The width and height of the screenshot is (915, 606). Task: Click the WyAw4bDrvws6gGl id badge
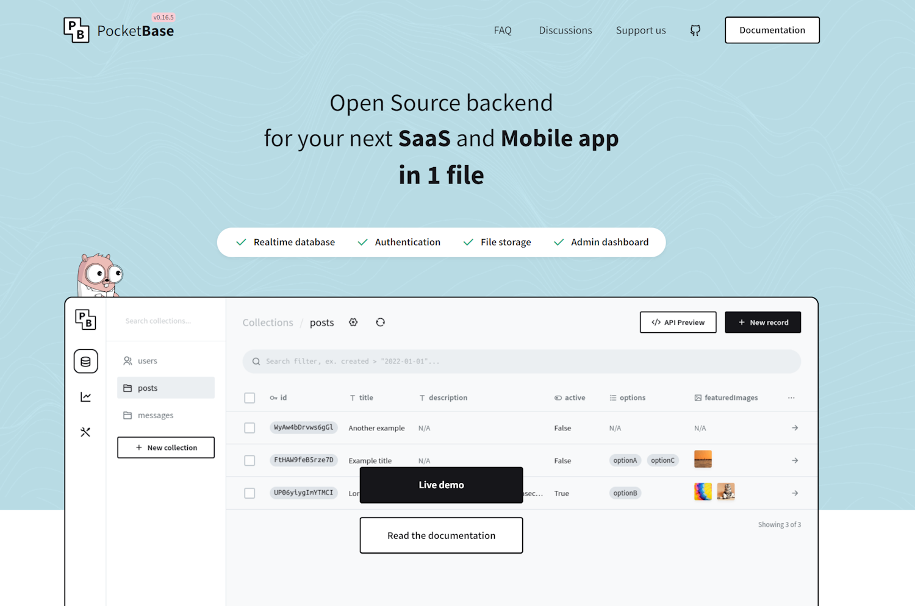tap(304, 427)
